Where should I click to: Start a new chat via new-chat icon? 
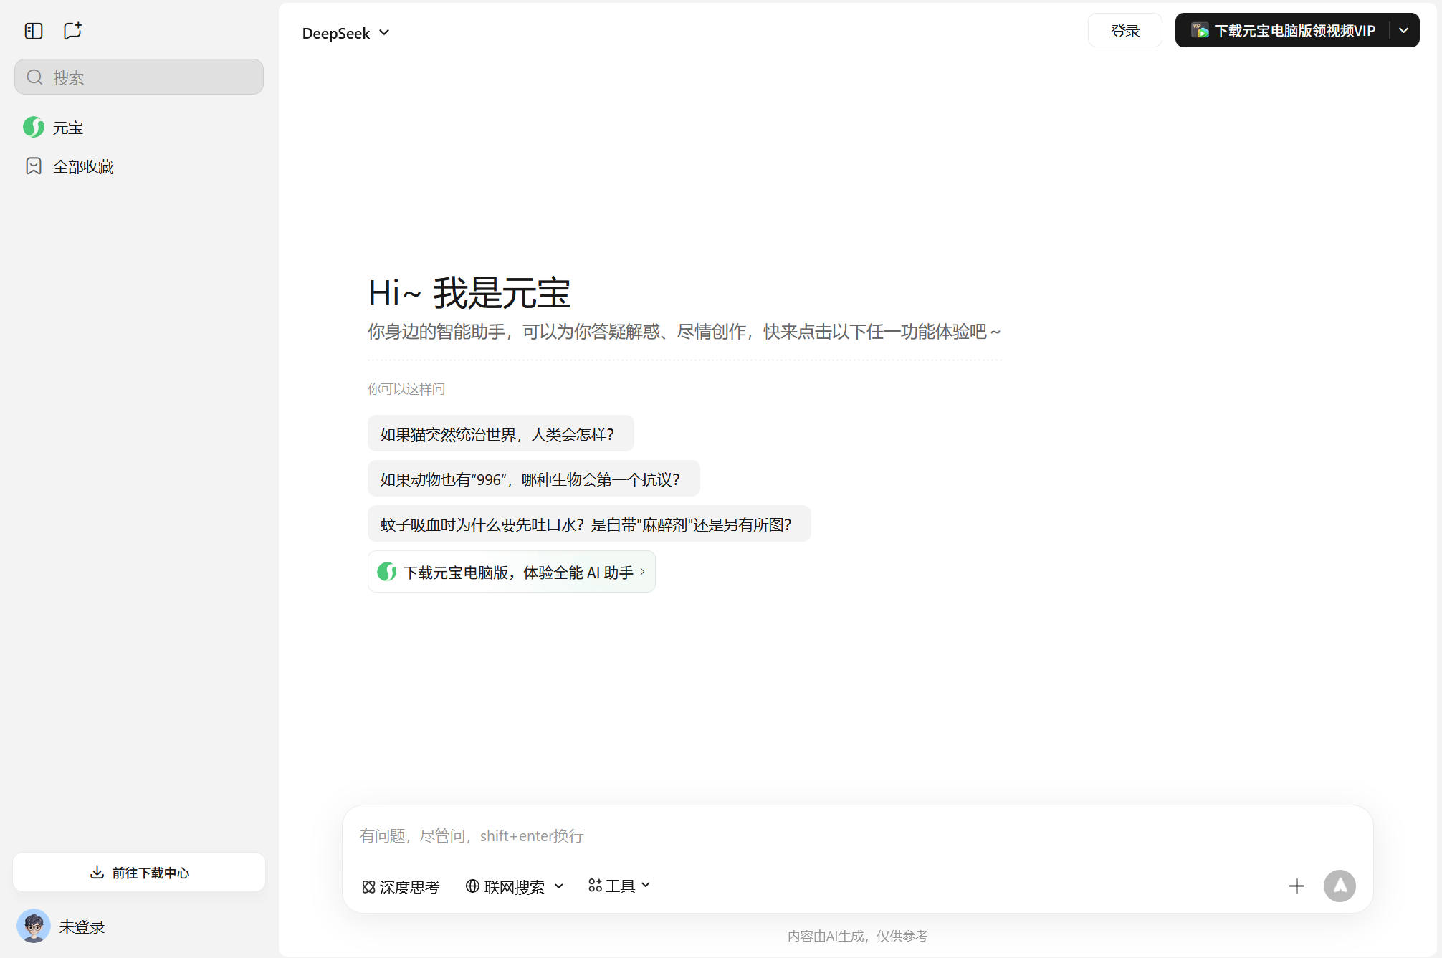click(72, 30)
